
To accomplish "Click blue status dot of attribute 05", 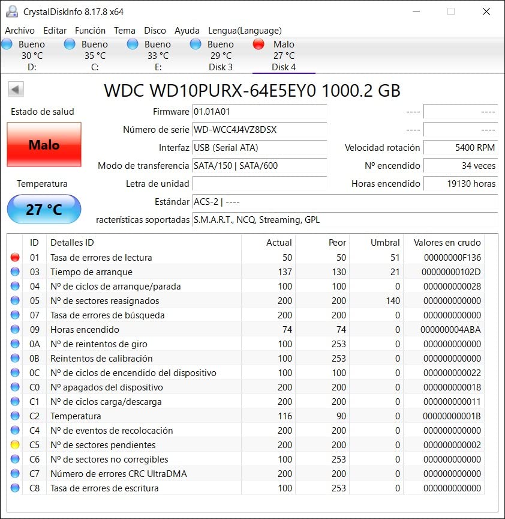I will pos(15,300).
